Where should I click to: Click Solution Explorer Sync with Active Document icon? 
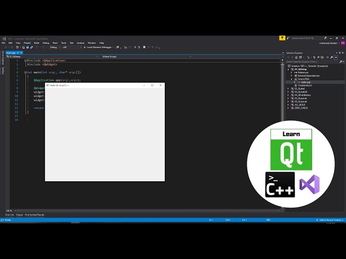pyautogui.click(x=315, y=58)
